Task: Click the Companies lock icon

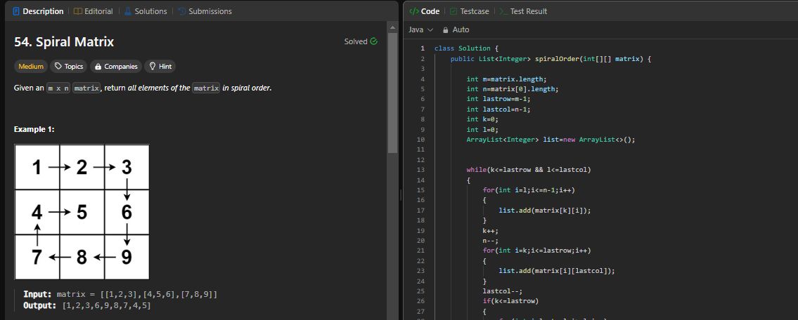Action: coord(98,67)
